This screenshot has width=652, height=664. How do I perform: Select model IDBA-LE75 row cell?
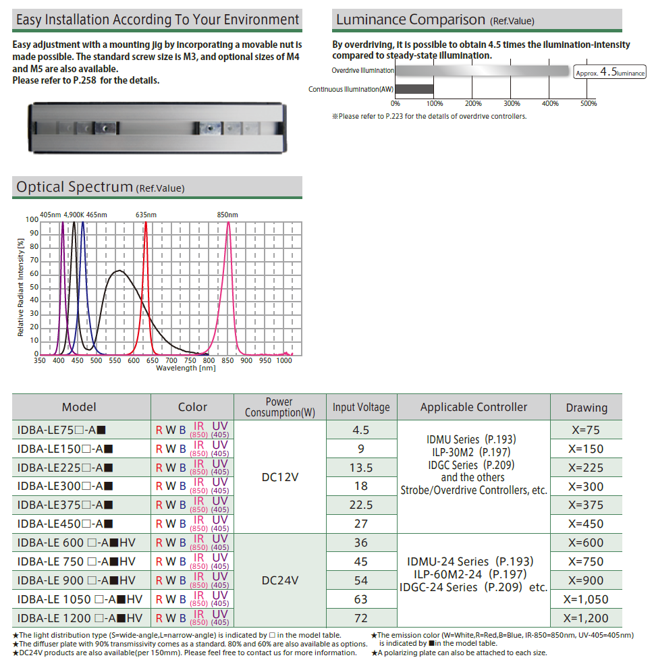coord(82,430)
